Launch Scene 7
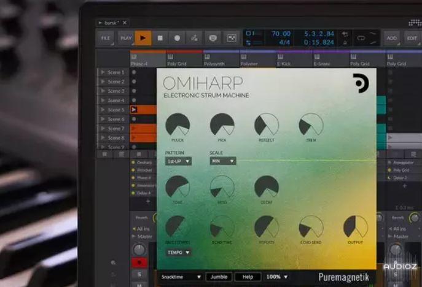Image resolution: width=422 pixels, height=287 pixels. [x=103, y=128]
